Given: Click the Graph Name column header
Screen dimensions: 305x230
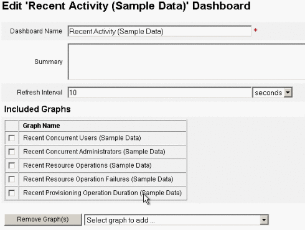Looking at the screenshot, I should [41, 126].
